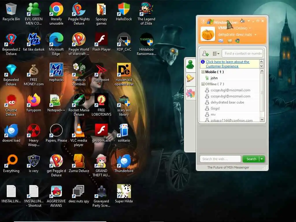296x222 pixels.
Task: Click the pumpkin display picture
Action: coord(208,34)
